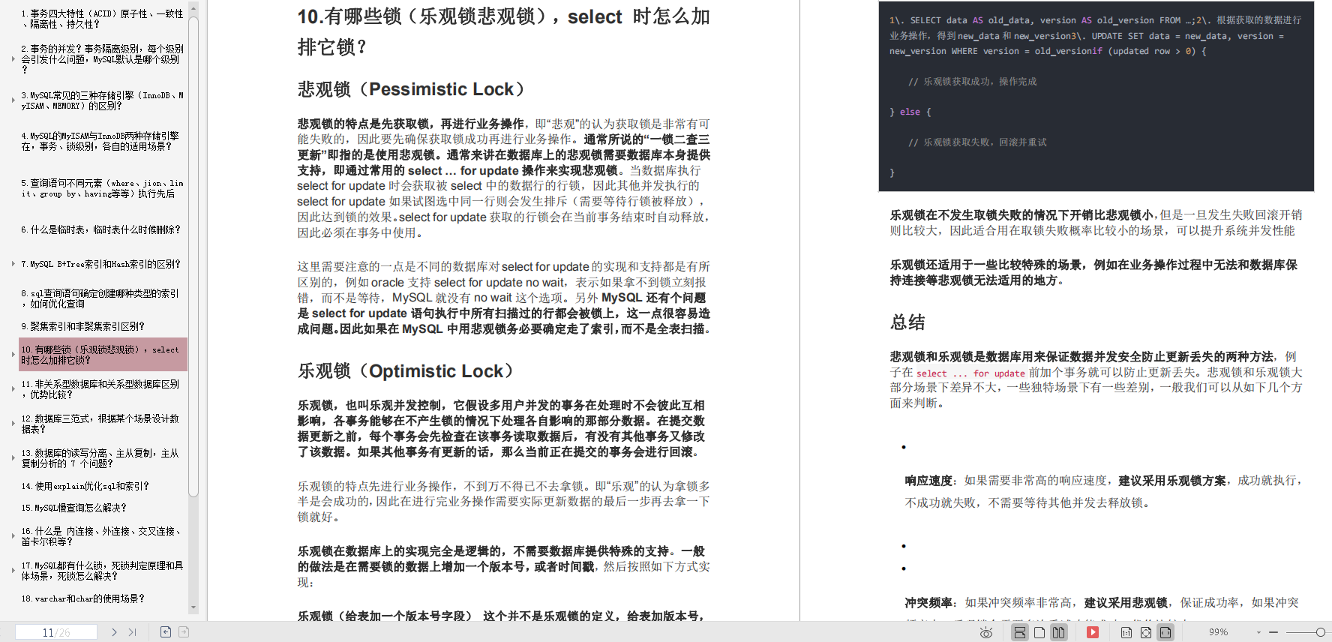Go to the next page
This screenshot has height=642, width=1332.
[x=114, y=632]
